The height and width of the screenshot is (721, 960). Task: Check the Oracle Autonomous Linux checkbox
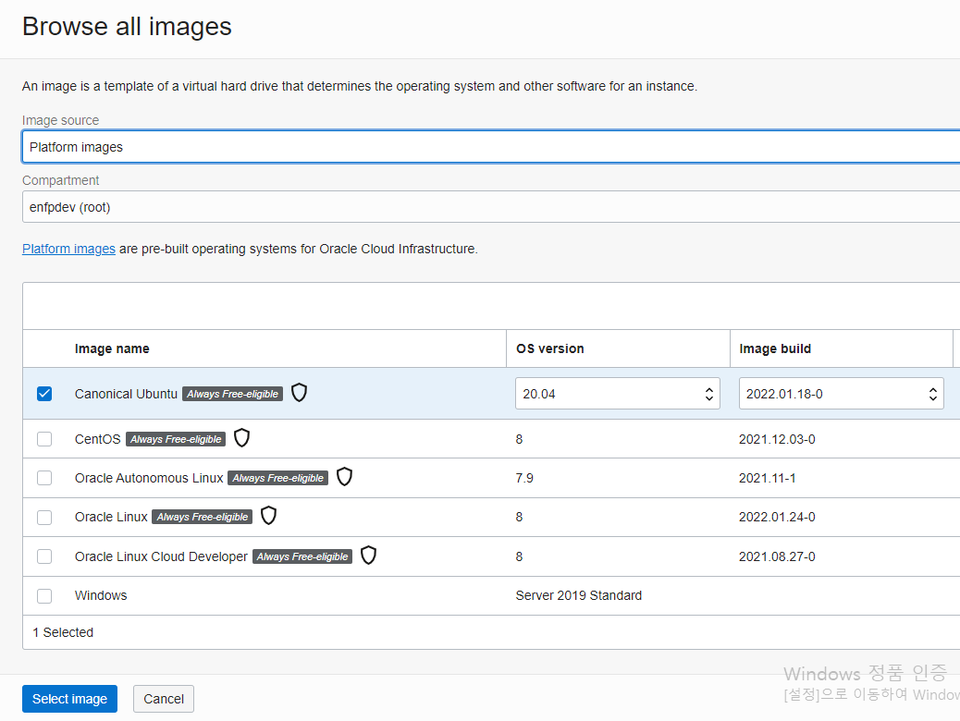pyautogui.click(x=44, y=478)
